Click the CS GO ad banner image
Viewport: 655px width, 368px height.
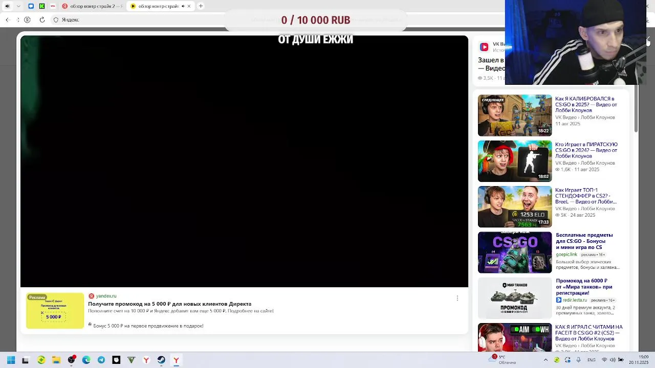tap(515, 252)
